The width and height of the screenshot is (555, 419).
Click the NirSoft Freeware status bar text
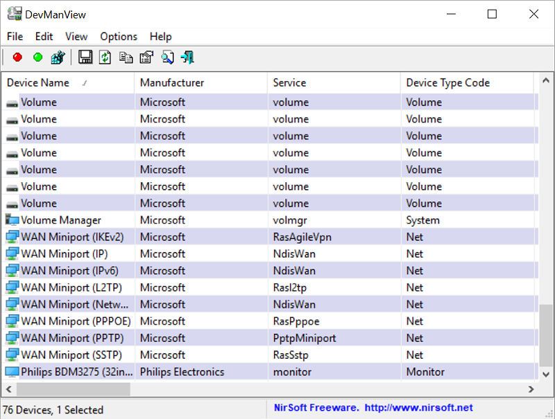click(x=316, y=408)
